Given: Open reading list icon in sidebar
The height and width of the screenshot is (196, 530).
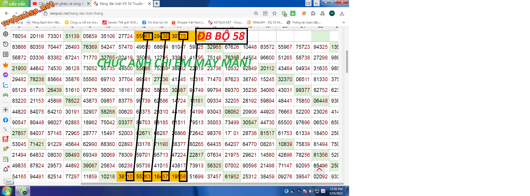Looking at the screenshot, I should [x=6, y=54].
